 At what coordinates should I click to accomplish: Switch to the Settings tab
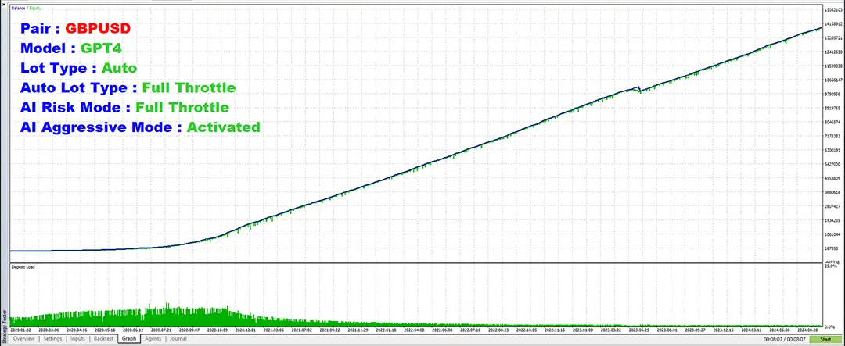(52, 339)
